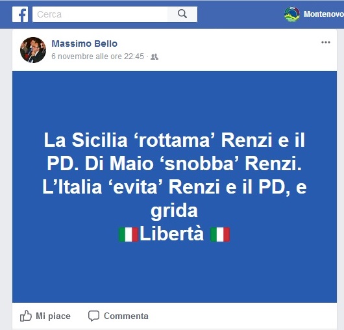This screenshot has height=330, width=344.
Task: Open the Montenovo profile avatar icon
Action: (x=291, y=14)
